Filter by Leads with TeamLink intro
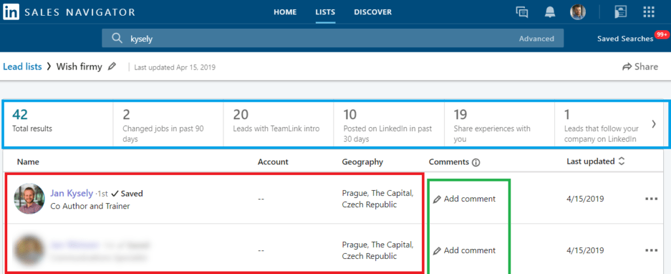This screenshot has height=274, width=671. click(x=278, y=124)
